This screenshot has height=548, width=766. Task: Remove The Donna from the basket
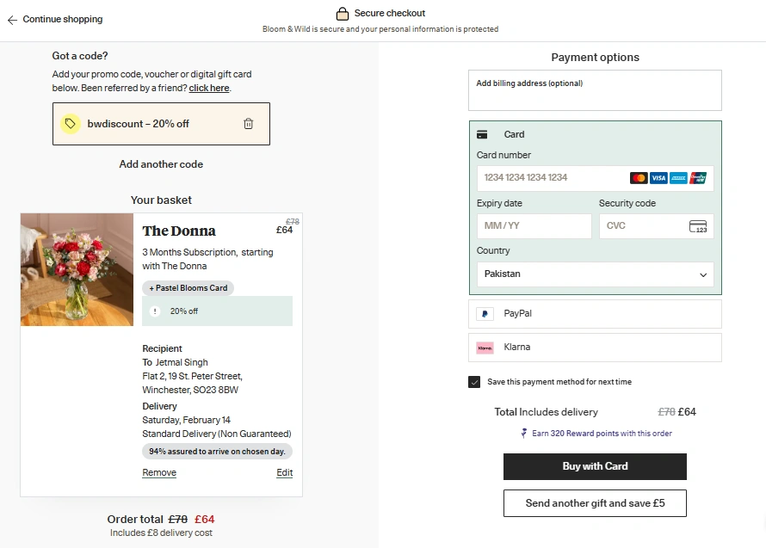[x=159, y=473]
